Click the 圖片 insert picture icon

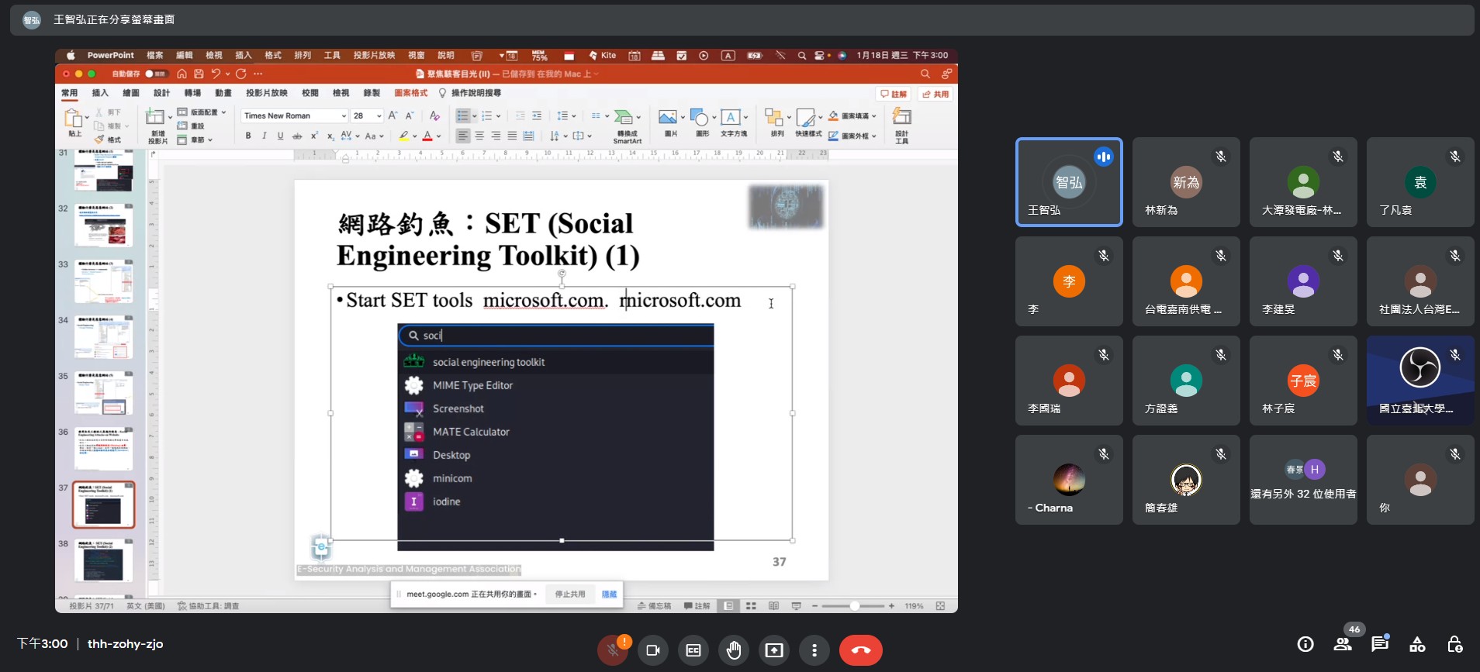coord(667,117)
